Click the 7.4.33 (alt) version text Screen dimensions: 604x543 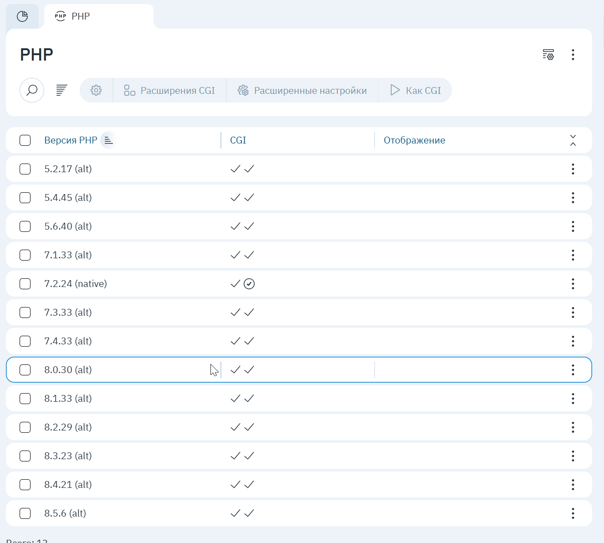68,341
